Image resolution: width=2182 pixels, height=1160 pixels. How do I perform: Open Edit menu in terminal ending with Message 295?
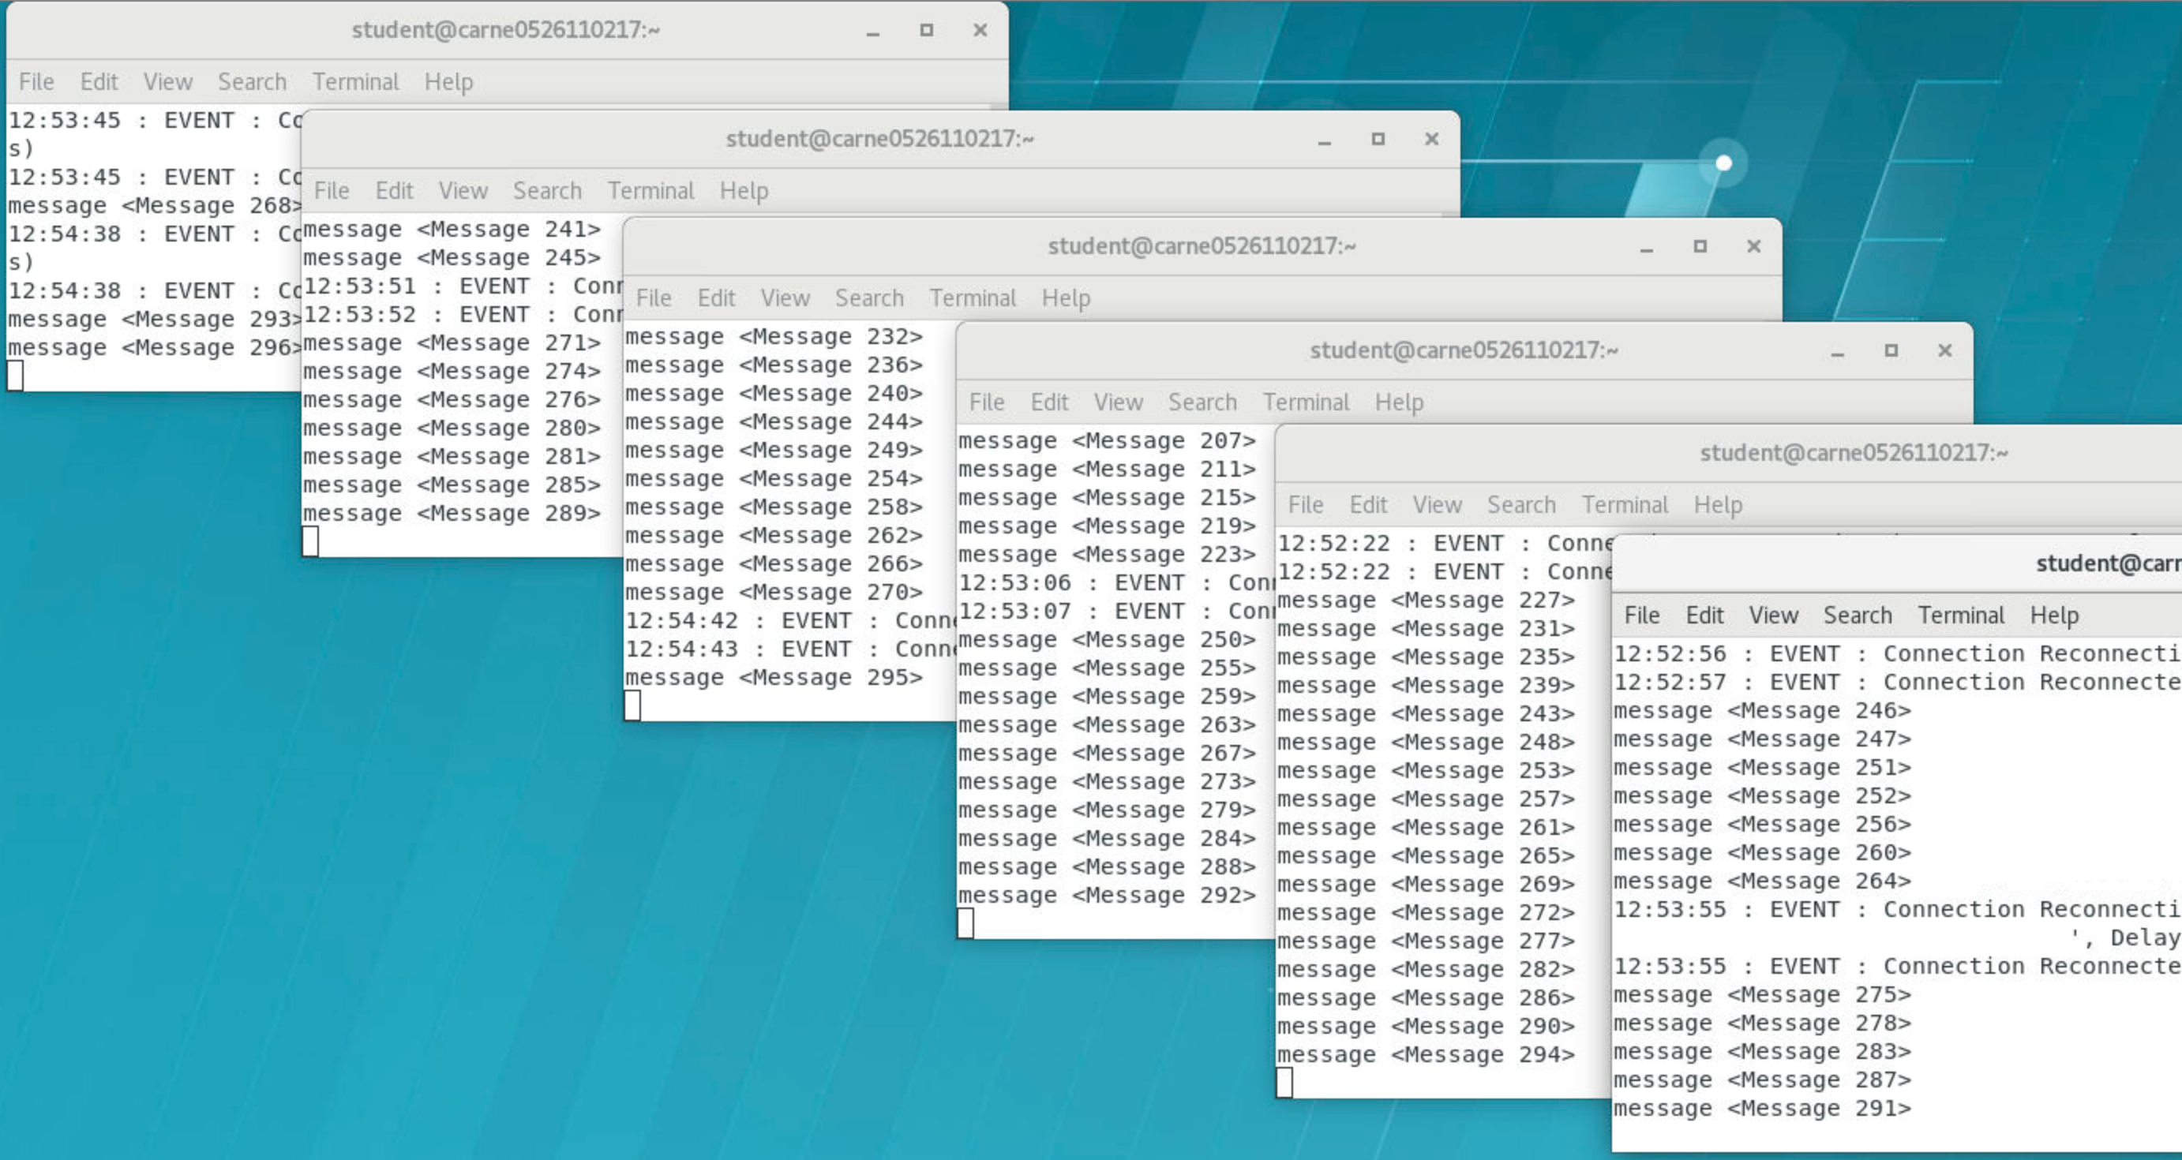pyautogui.click(x=717, y=298)
